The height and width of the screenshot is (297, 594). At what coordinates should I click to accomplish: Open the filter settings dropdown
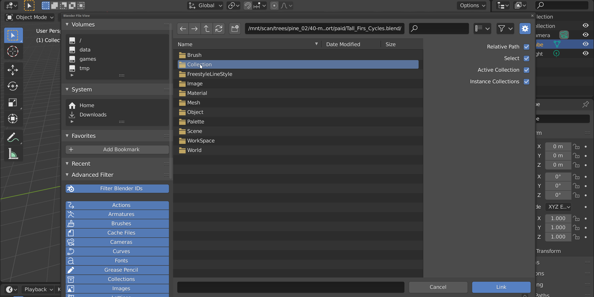[505, 29]
